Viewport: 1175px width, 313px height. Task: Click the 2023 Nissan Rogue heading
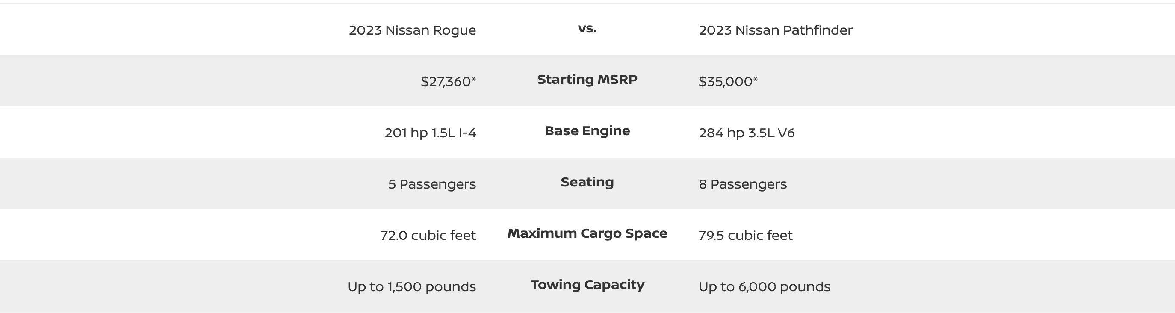(412, 30)
